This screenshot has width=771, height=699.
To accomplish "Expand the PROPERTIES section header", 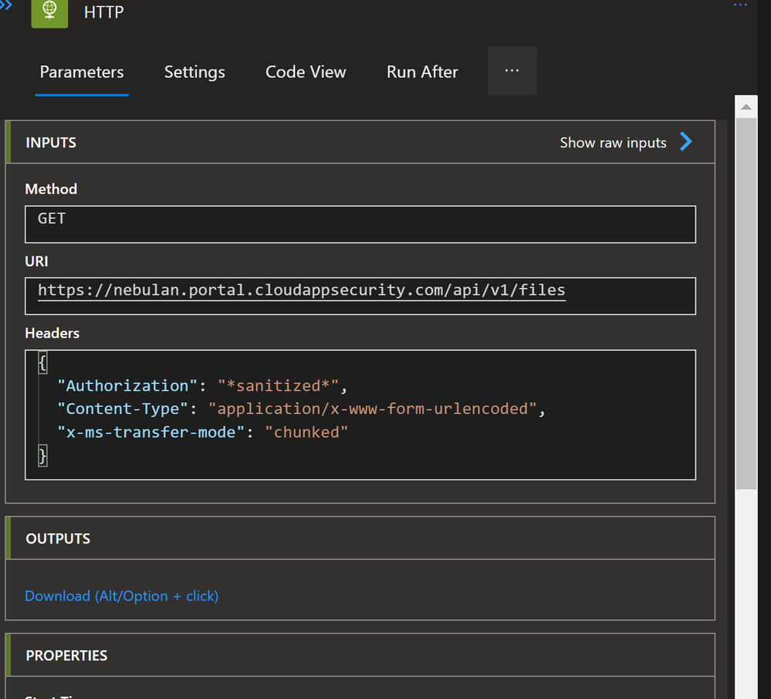I will point(66,655).
